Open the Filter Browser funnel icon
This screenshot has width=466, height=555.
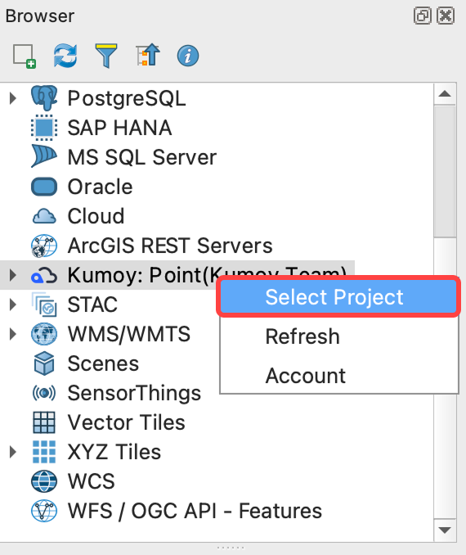pyautogui.click(x=106, y=56)
